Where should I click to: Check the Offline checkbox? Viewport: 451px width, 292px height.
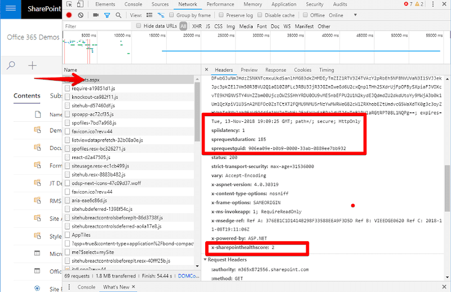click(306, 15)
